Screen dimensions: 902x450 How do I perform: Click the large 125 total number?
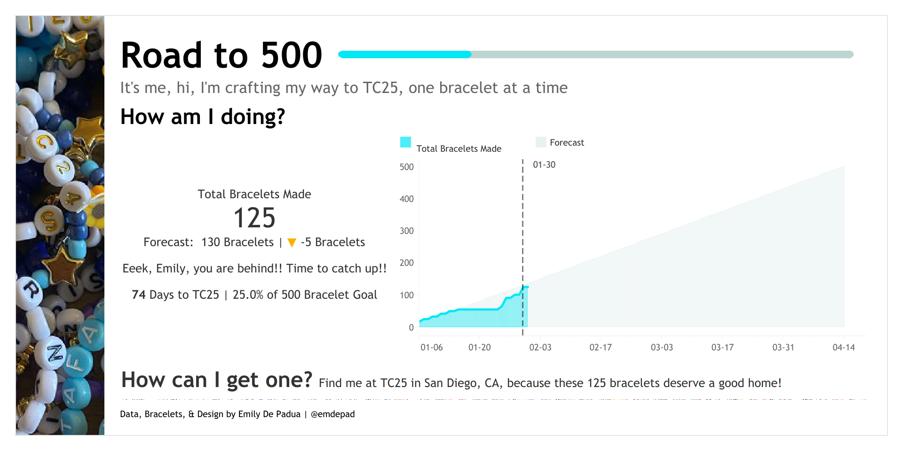(254, 218)
